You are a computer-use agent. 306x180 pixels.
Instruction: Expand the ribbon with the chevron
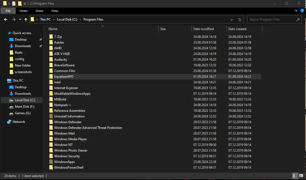pyautogui.click(x=296, y=11)
